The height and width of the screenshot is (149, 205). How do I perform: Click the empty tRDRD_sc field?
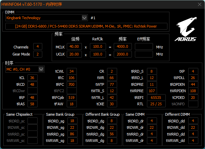coord(33,121)
